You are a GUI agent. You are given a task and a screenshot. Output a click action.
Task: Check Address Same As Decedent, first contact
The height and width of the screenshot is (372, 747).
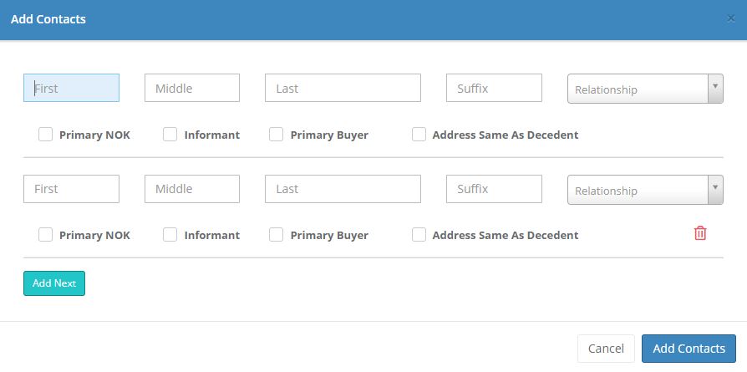pos(419,135)
